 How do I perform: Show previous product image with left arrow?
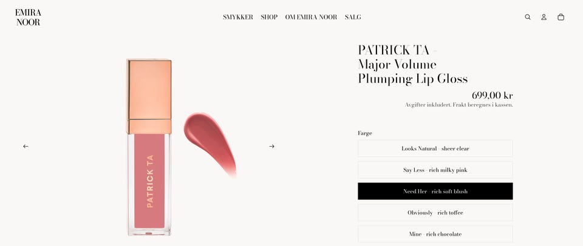pos(26,147)
